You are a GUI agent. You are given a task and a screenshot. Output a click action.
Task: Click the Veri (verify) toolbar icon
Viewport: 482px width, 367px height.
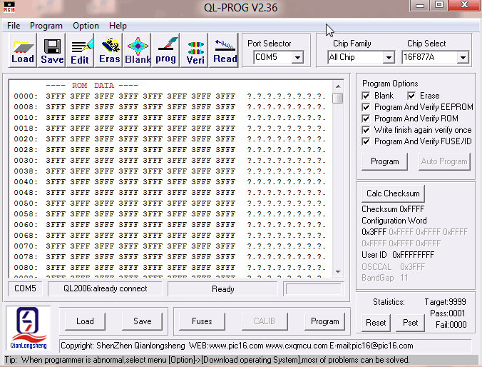click(x=195, y=51)
